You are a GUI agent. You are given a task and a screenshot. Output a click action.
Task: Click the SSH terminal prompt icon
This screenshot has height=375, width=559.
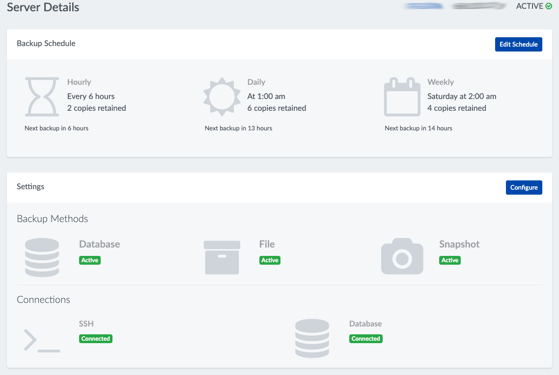[x=42, y=341]
